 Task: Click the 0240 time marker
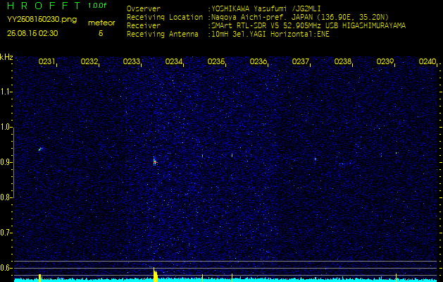(428, 61)
